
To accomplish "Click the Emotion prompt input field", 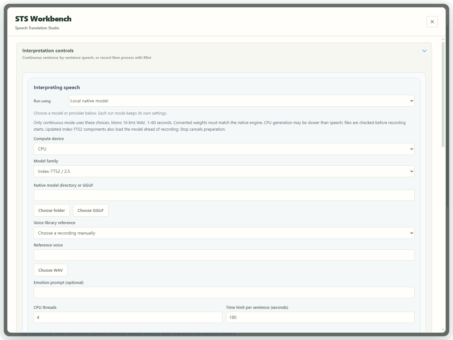I will point(224,292).
